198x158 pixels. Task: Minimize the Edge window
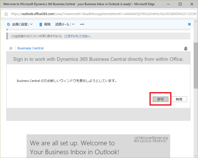pyautogui.click(x=168, y=4)
